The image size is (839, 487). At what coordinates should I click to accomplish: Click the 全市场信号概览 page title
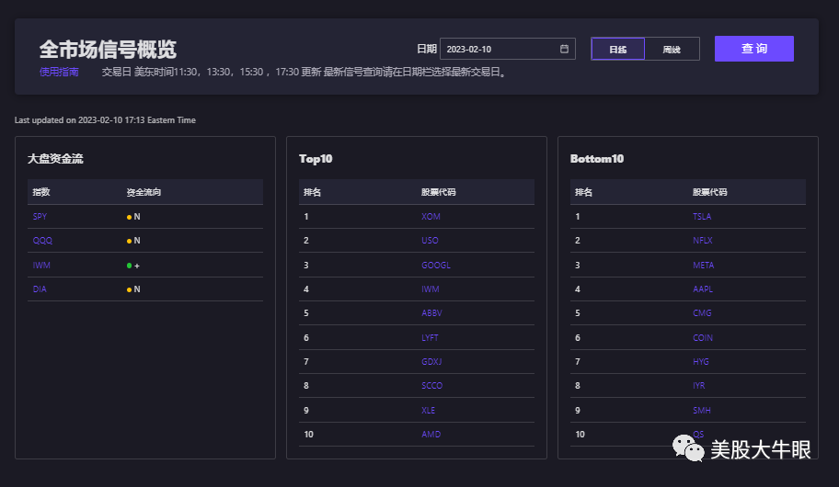point(108,50)
